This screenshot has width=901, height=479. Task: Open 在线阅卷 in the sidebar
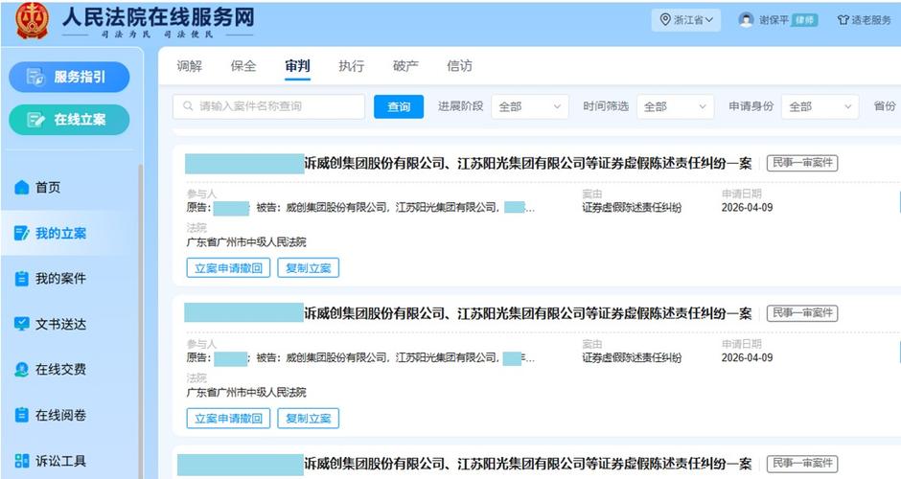click(60, 415)
